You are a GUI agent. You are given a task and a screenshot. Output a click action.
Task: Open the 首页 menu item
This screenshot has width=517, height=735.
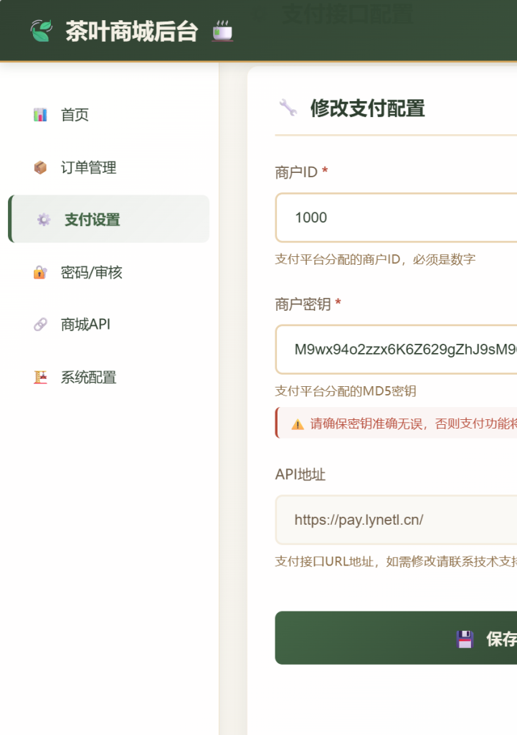pos(109,114)
